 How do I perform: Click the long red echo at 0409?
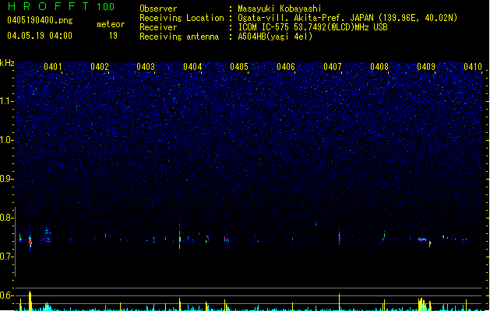tap(422, 239)
